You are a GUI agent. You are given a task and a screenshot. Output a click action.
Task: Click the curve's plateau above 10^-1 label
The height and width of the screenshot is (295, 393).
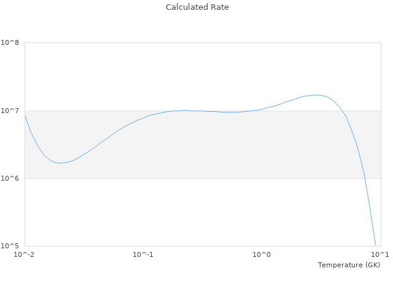pyautogui.click(x=144, y=117)
